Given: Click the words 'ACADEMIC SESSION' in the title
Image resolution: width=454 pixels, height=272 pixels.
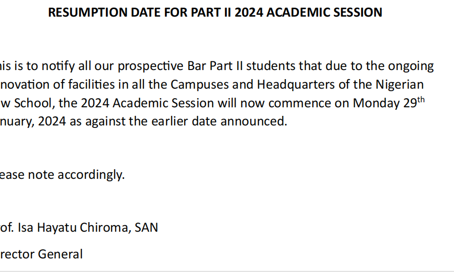Looking at the screenshot, I should click(324, 13).
